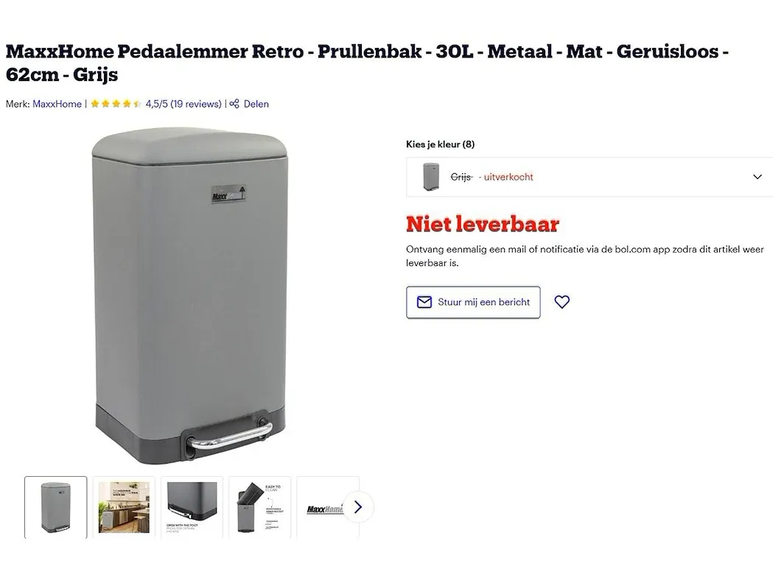
Task: Click small bin icon in color selector
Action: [x=431, y=177]
